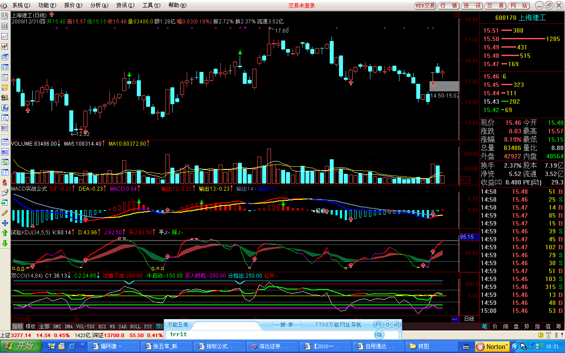Click the 资讯 button at top right
565x353 pixels.
pyautogui.click(x=472, y=5)
